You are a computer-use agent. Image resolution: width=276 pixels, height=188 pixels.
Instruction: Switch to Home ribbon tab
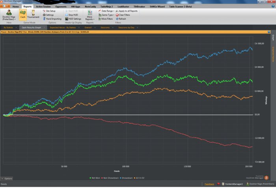15,7
